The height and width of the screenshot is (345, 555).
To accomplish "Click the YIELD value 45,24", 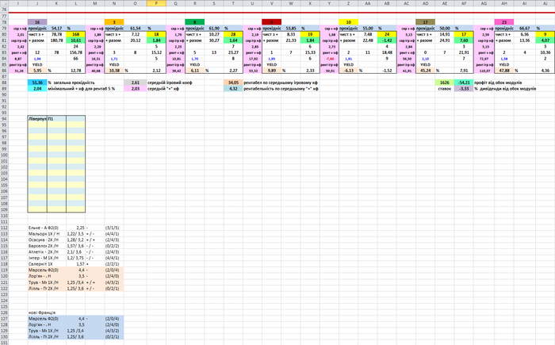I will 425,71.
